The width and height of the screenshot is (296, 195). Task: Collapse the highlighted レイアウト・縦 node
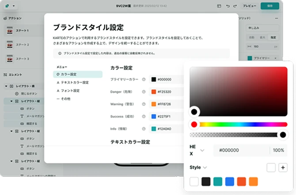tap(11, 101)
